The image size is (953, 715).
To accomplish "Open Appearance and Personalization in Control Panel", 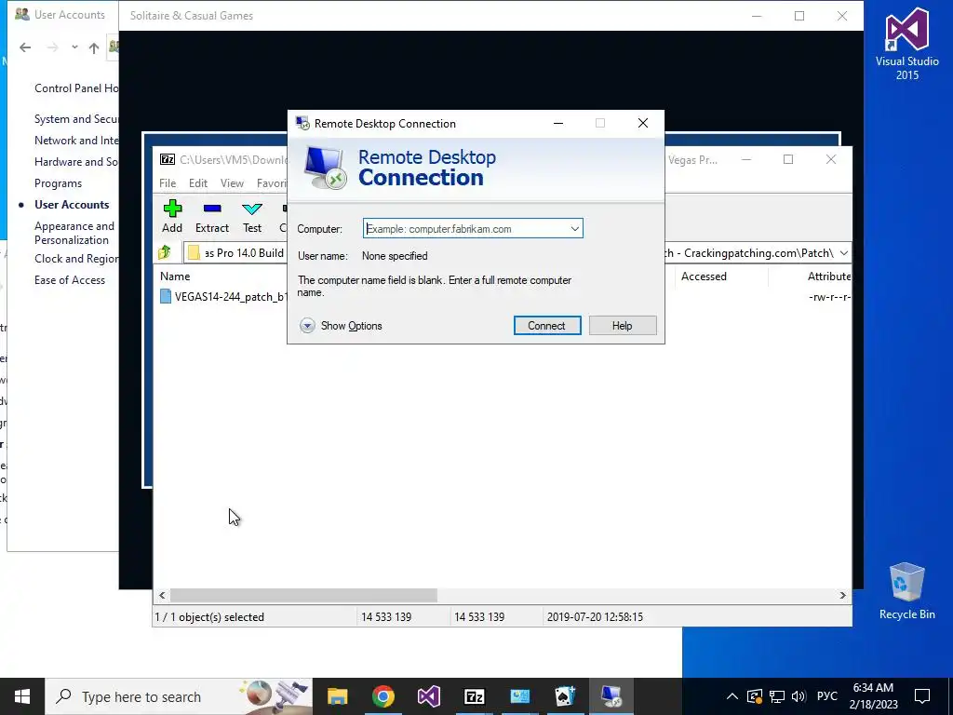I will point(74,233).
